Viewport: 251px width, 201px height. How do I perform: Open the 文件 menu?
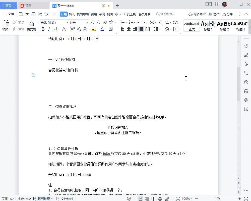click(x=10, y=14)
